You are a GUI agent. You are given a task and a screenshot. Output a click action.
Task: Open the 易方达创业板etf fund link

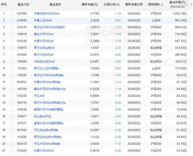(44, 48)
